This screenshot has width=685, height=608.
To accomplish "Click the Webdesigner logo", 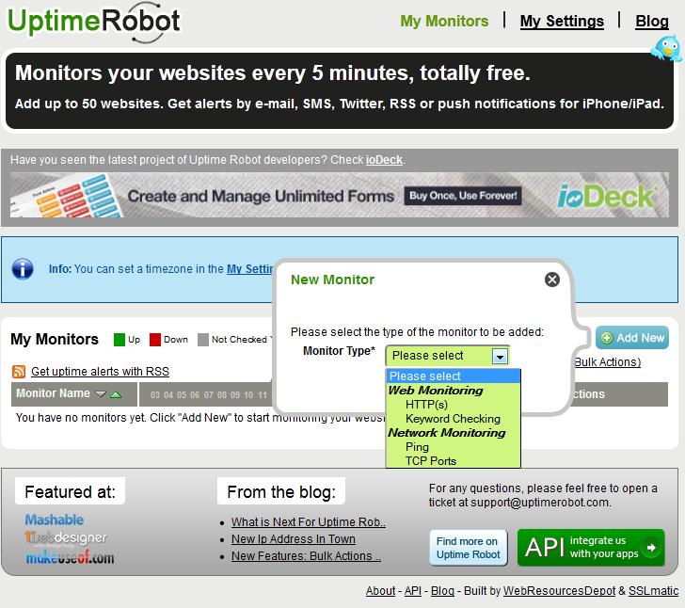I will coord(66,537).
